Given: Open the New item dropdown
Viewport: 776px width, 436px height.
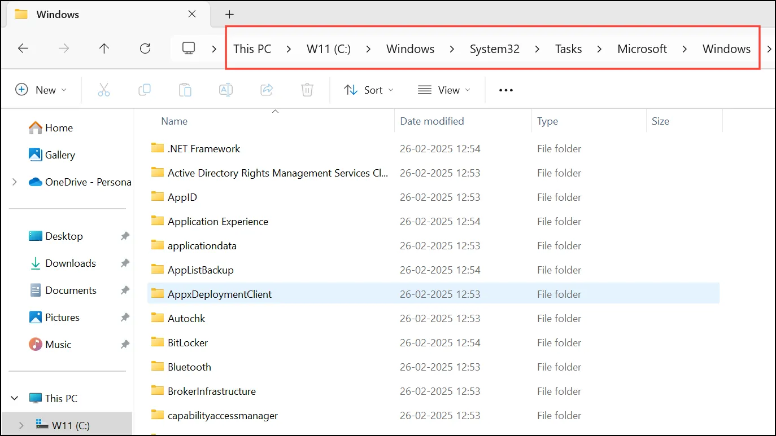Looking at the screenshot, I should click(x=41, y=90).
